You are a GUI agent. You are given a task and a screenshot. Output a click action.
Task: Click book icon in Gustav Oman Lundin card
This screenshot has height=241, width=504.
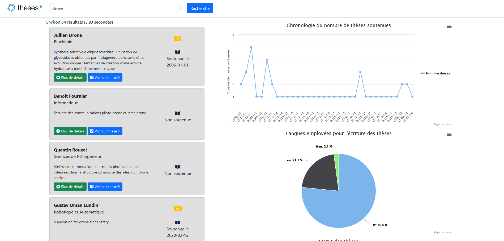point(178,222)
